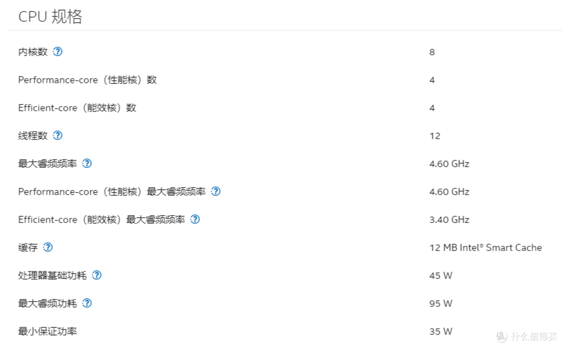Click the 95 W turbo power value

[441, 303]
